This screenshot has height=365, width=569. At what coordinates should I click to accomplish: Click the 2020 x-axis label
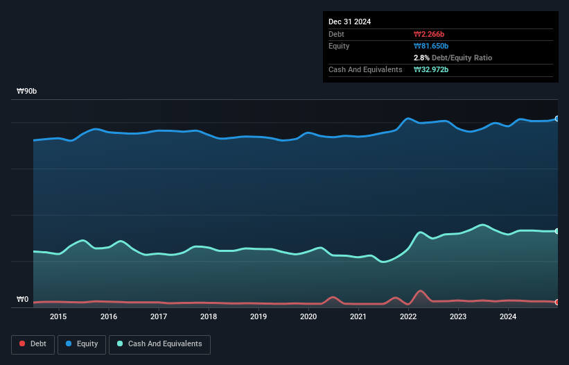click(x=308, y=316)
